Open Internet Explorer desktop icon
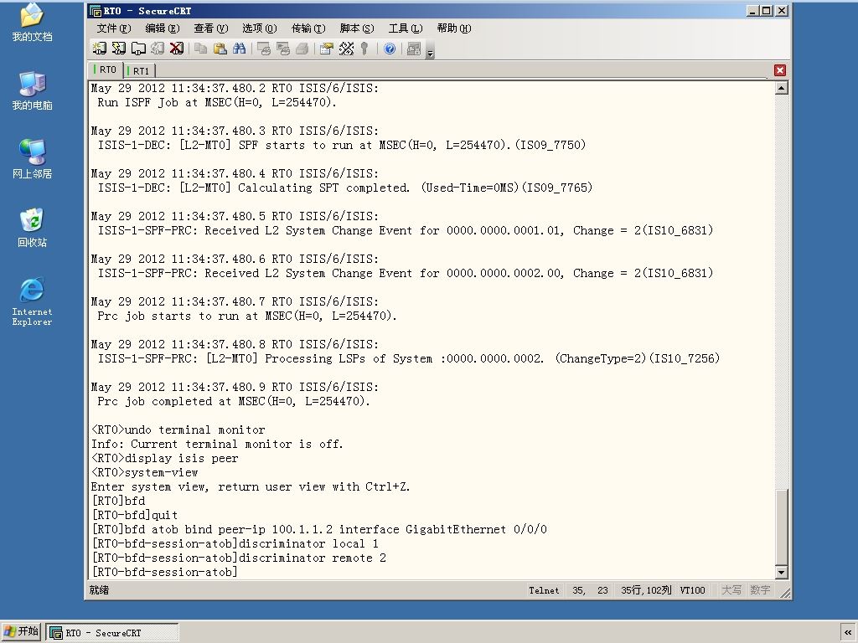This screenshot has height=643, width=858. tap(32, 301)
